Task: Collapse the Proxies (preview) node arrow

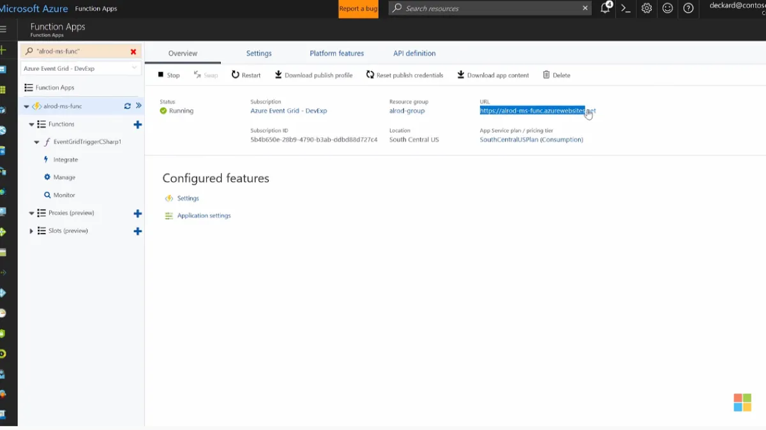Action: coord(32,213)
